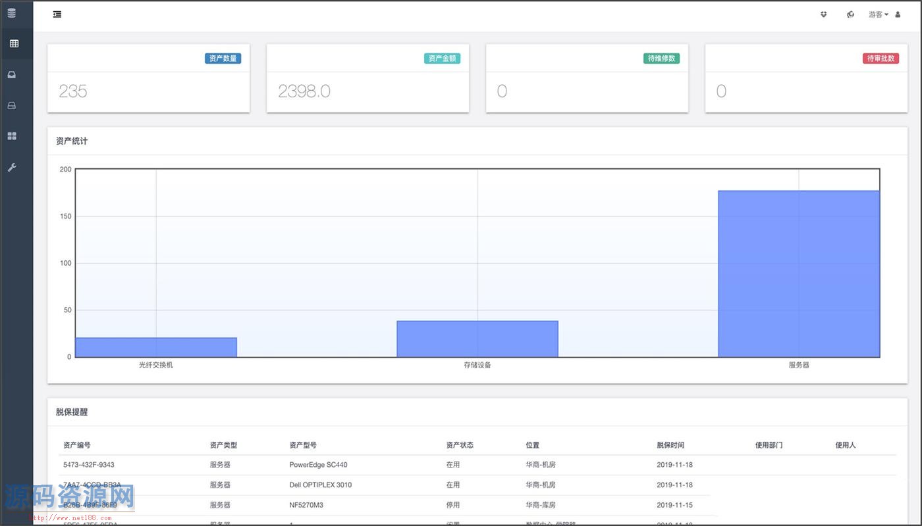Click 服务器 in the NF5270M3 row
Screen dimensions: 922x526
click(x=220, y=506)
